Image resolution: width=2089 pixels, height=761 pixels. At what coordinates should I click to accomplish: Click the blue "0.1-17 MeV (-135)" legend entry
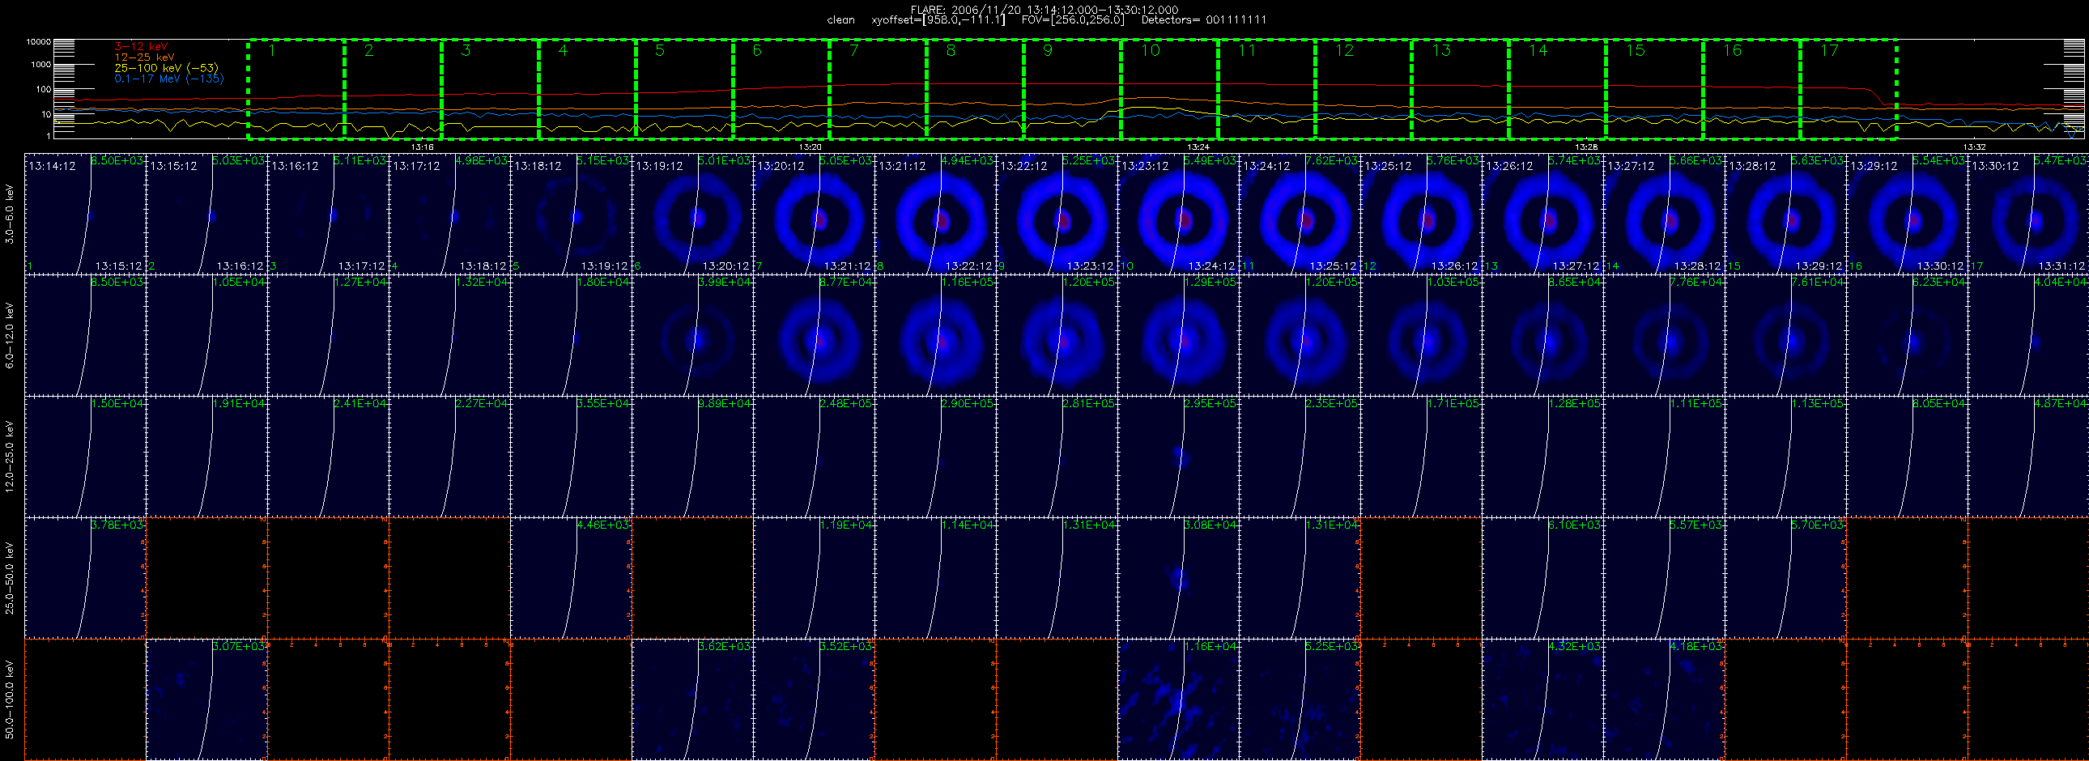168,79
